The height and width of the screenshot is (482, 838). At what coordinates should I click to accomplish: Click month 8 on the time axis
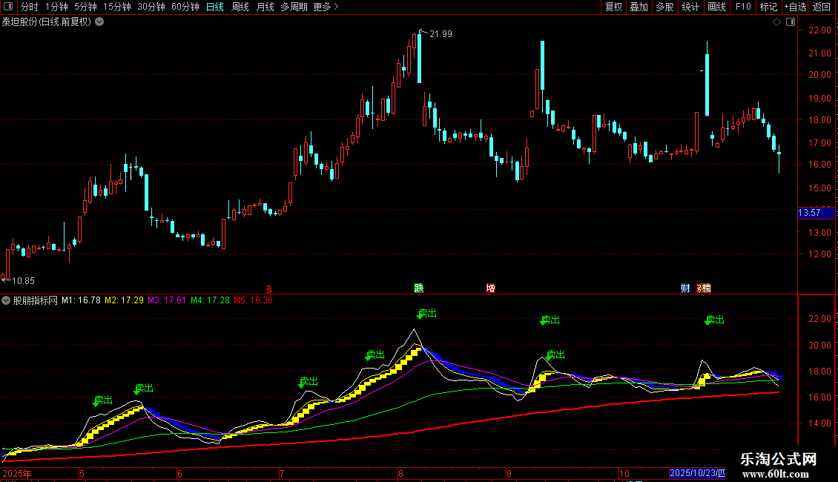click(x=400, y=473)
